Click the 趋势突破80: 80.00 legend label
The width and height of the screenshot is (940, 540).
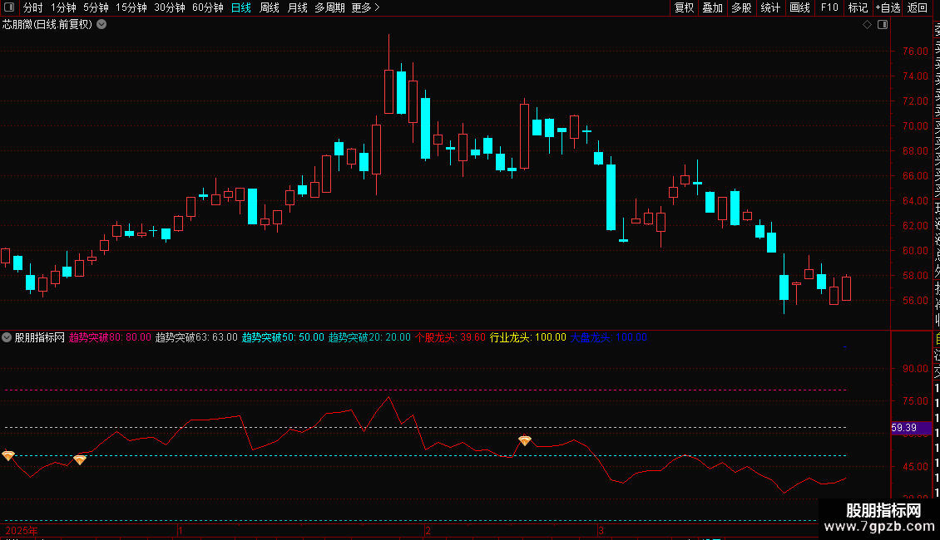[111, 337]
